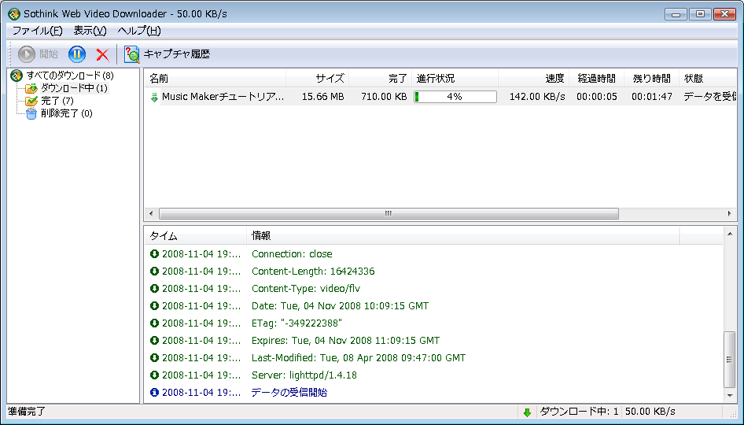Select 完了 (7) in the tree
Screen dimensions: 744x425
[57, 101]
